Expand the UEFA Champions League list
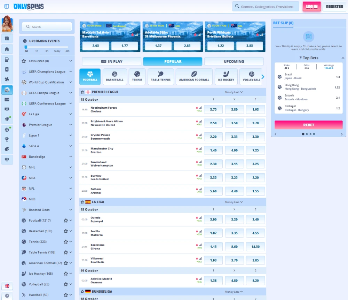Screen dimensions: 348x300 tap(71, 72)
